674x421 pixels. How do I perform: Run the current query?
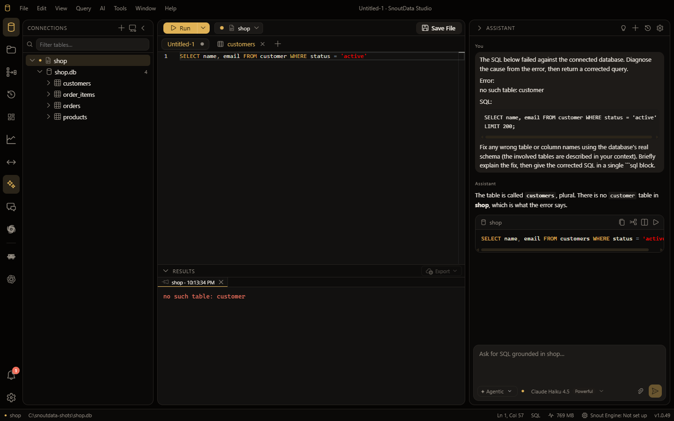(180, 28)
